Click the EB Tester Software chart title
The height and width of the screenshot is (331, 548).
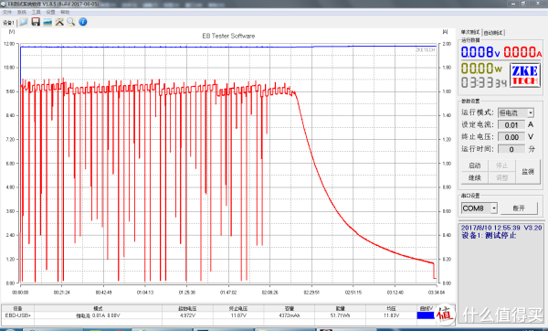[228, 36]
